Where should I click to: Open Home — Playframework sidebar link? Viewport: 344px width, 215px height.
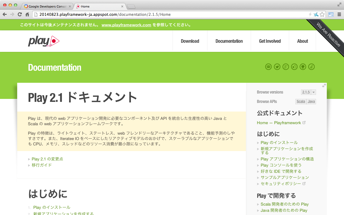coord(279,123)
